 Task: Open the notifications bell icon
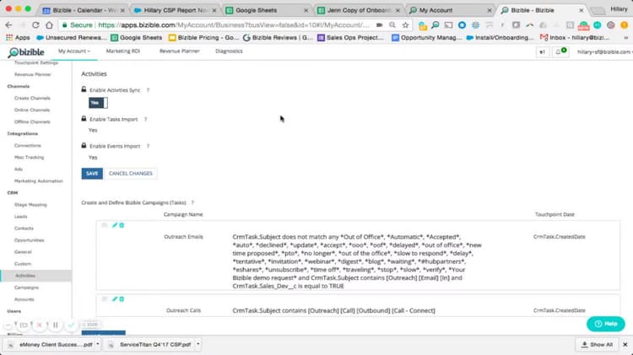[x=560, y=51]
